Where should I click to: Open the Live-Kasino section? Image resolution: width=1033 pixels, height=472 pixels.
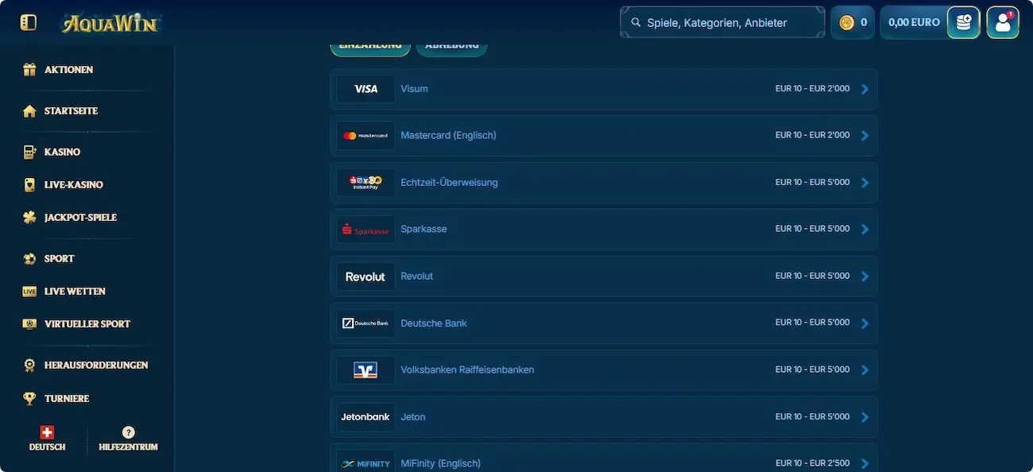[74, 185]
